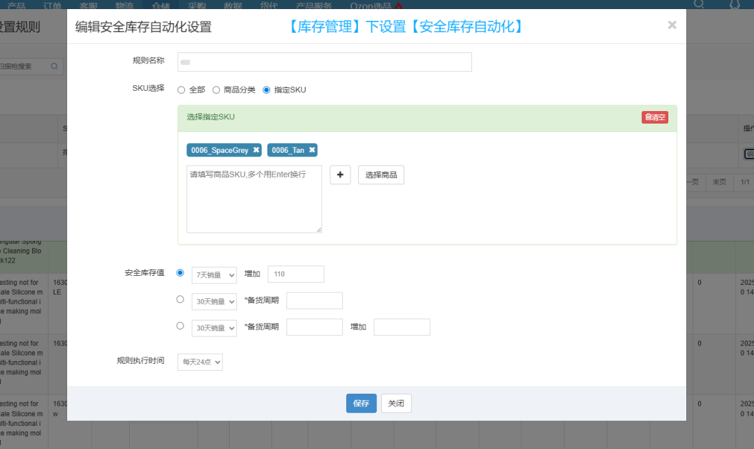Remove the 0006_SpaceGrey SKU tag
Viewport: 754px width, 449px height.
pos(256,149)
